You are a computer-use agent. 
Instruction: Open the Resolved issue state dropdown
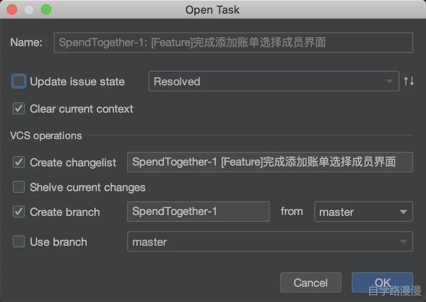pyautogui.click(x=273, y=81)
